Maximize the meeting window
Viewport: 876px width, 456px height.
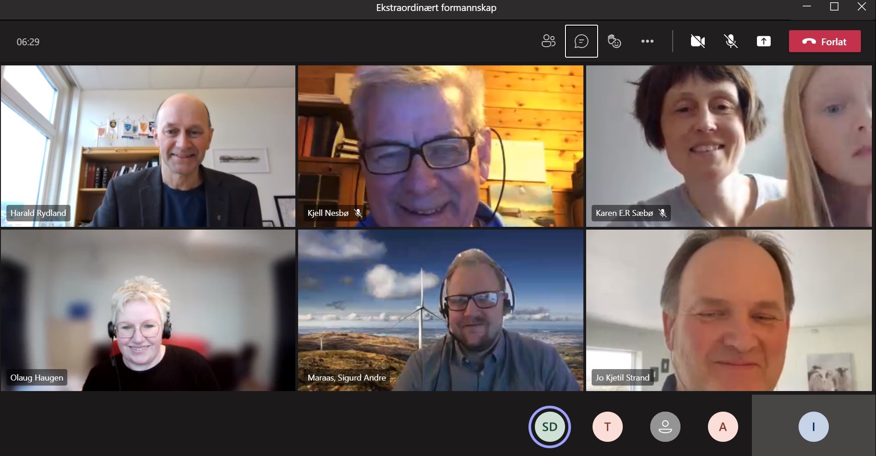point(834,7)
